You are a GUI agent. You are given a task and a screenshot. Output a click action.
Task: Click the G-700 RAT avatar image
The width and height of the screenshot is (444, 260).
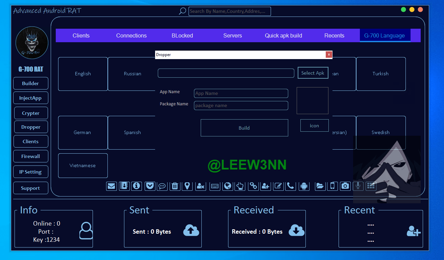32,43
